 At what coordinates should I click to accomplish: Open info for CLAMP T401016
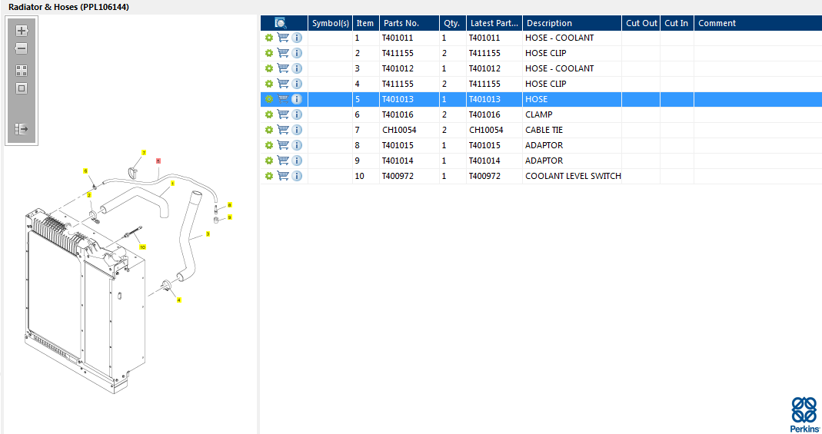[x=297, y=114]
